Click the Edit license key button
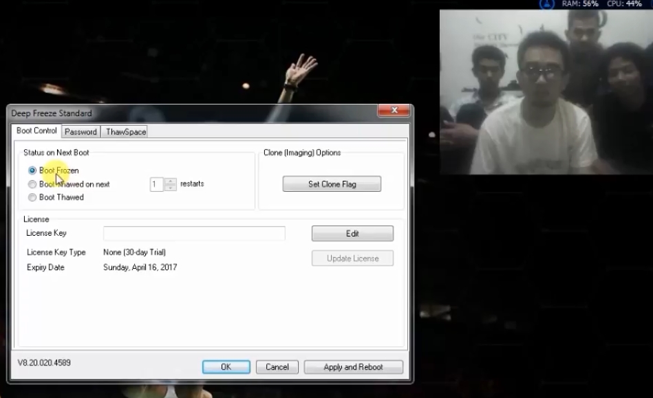The image size is (653, 398). pyautogui.click(x=352, y=233)
